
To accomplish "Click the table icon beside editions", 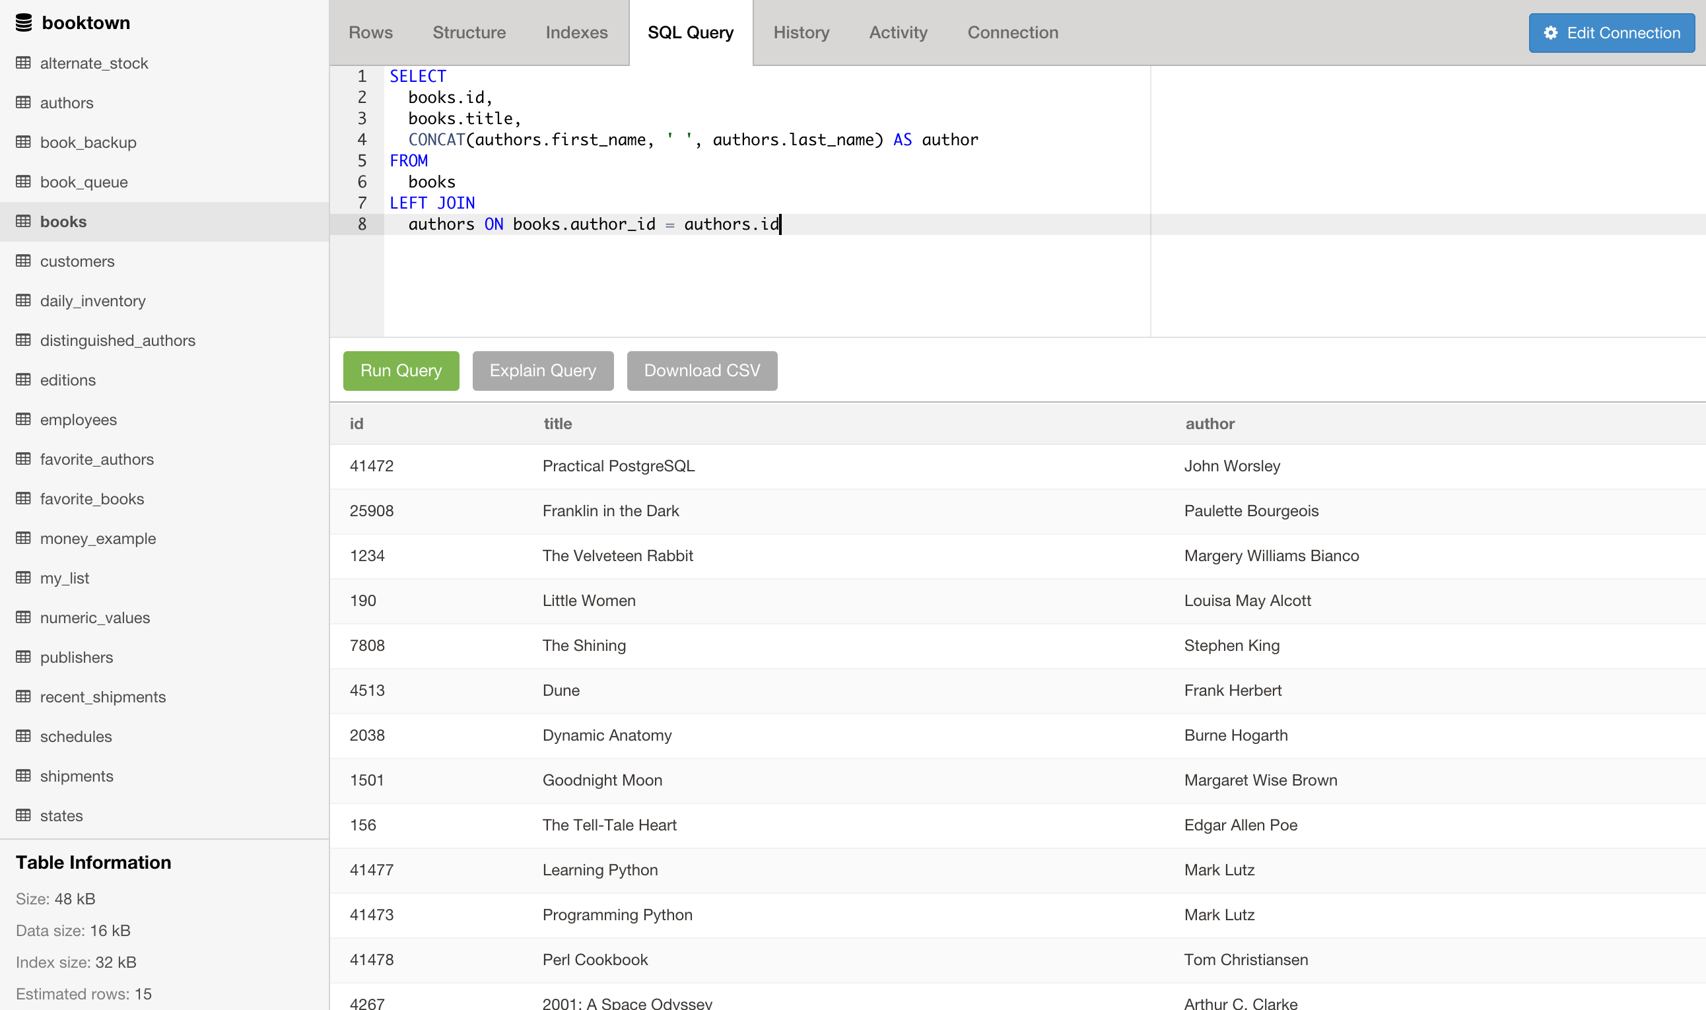I will [24, 380].
